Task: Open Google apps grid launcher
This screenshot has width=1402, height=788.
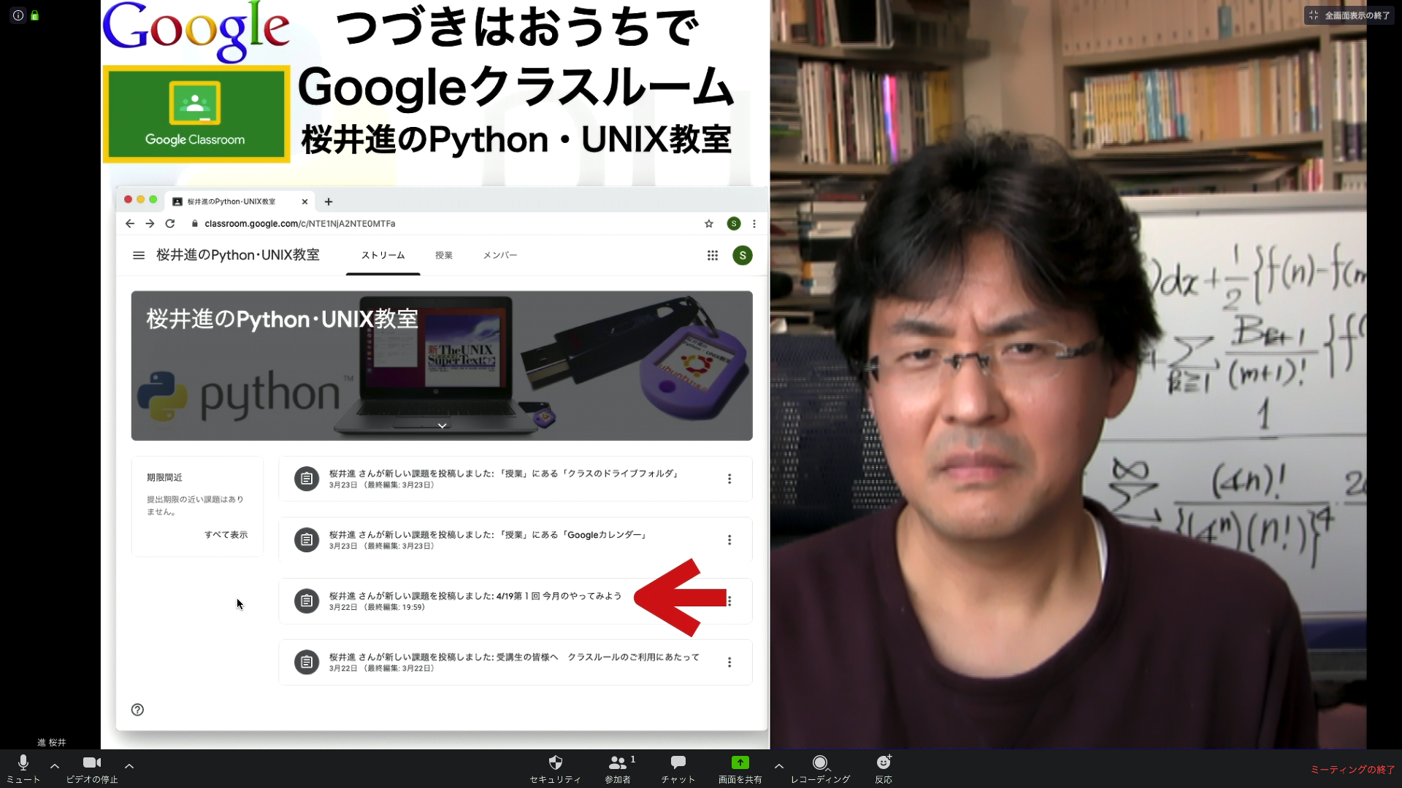Action: point(713,255)
